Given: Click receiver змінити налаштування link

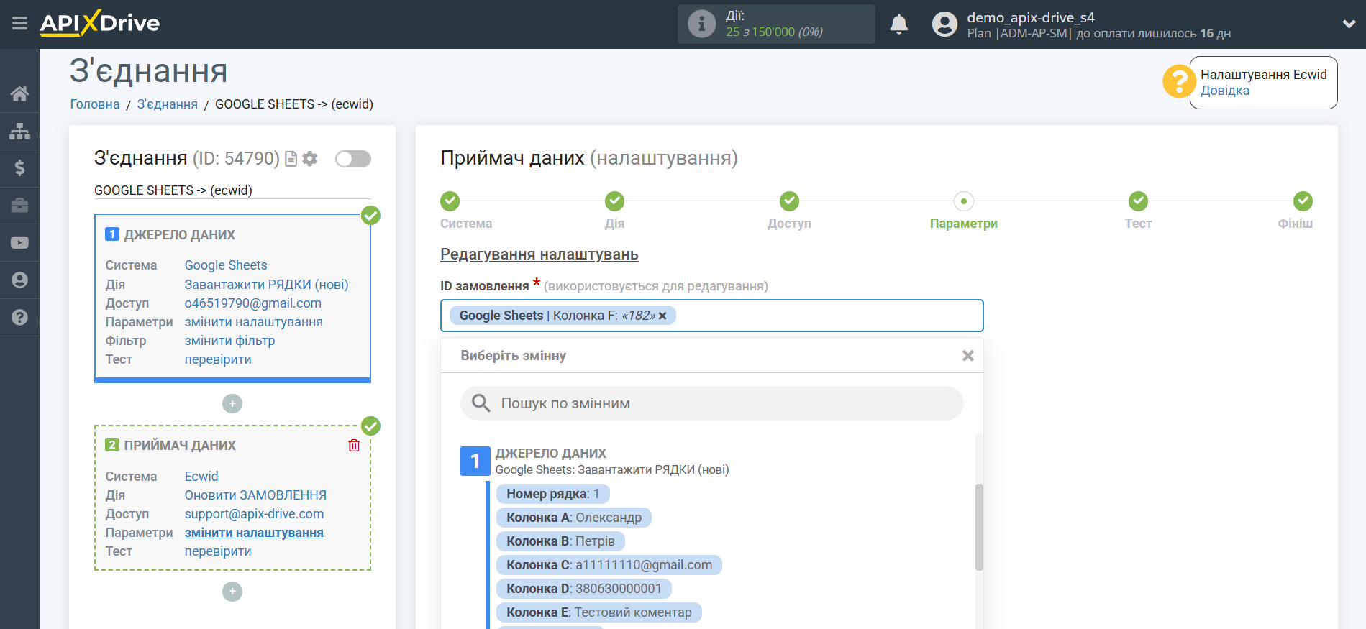Looking at the screenshot, I should 253,533.
